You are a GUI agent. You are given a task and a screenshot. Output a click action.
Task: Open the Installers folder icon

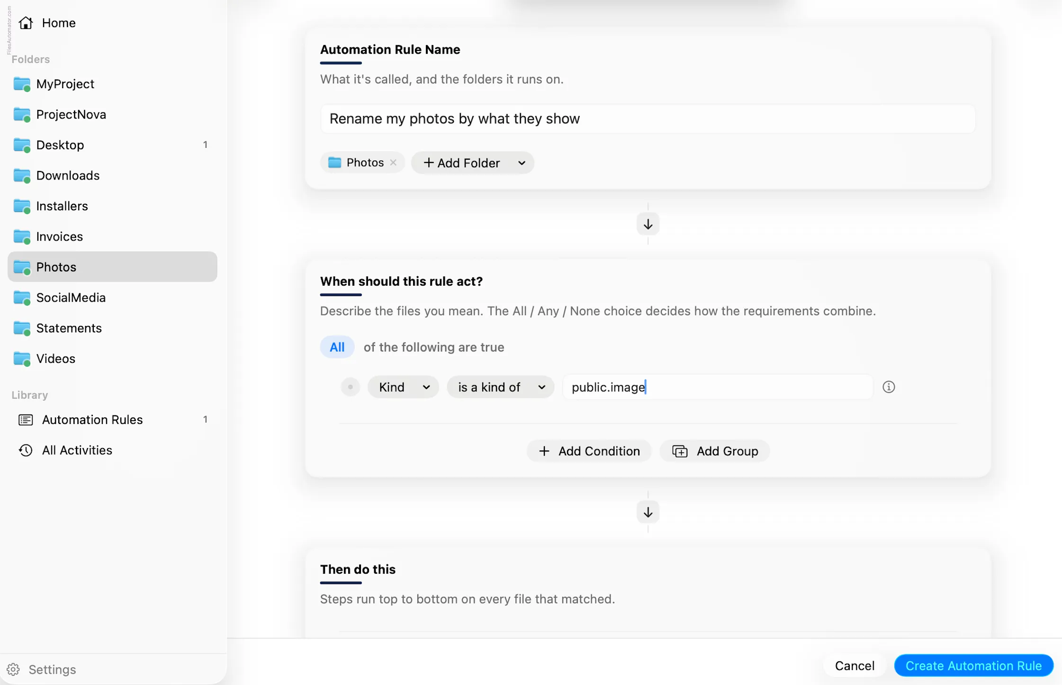[22, 206]
